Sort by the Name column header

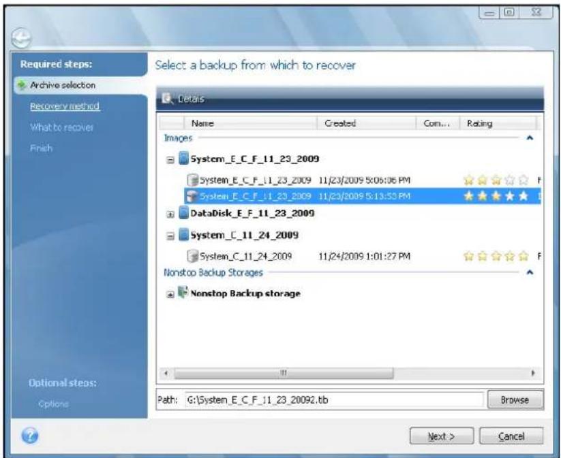[250, 123]
